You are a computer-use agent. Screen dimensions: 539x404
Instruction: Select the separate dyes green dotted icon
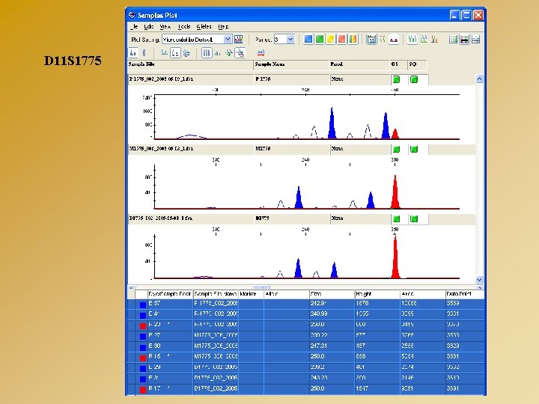[424, 40]
